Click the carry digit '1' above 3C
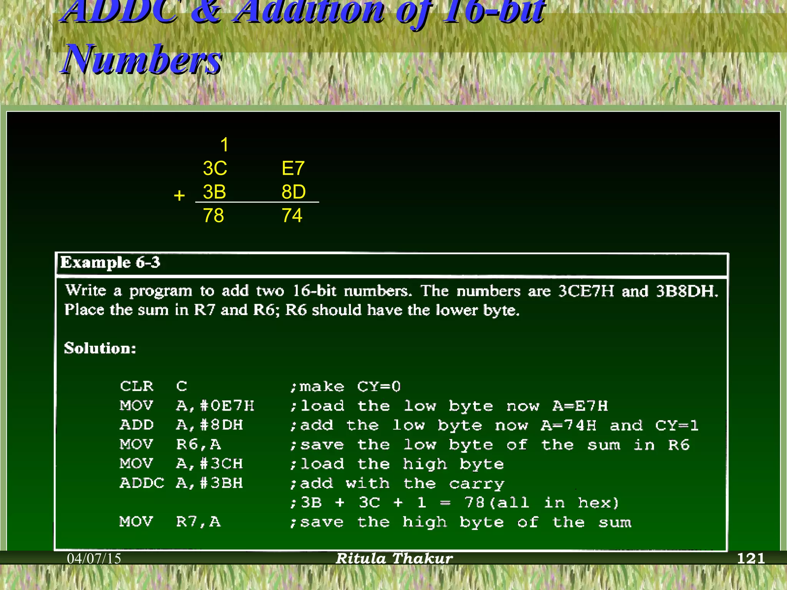Image resolution: width=787 pixels, height=590 pixels. 224,145
